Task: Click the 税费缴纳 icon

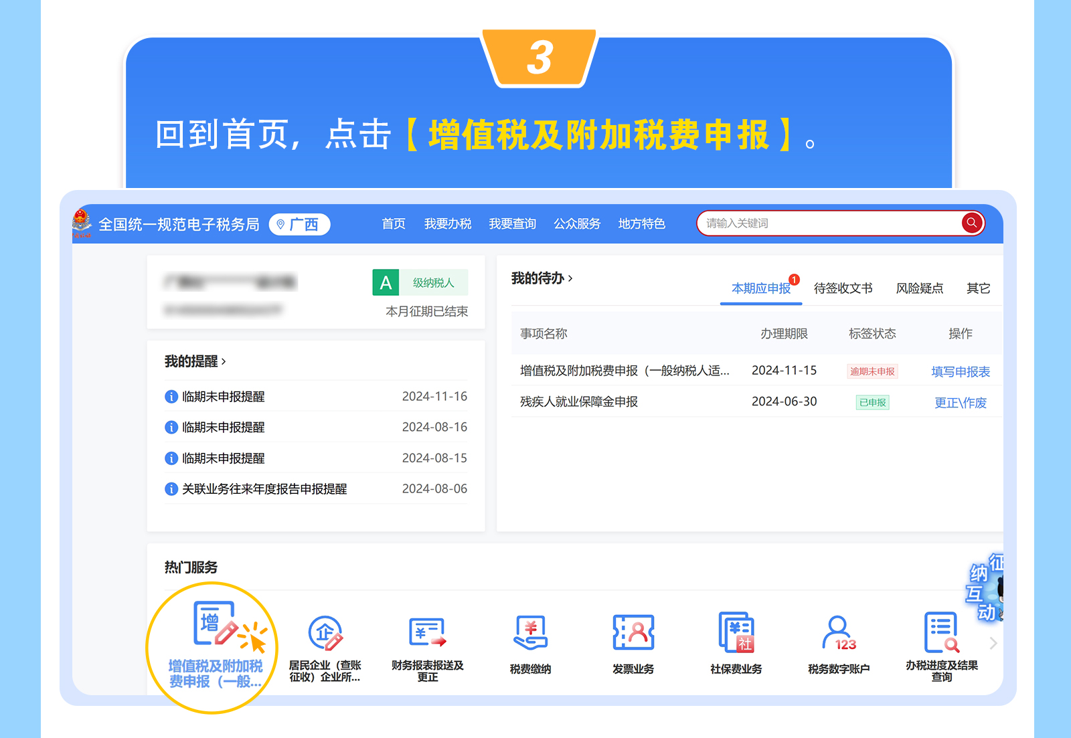Action: pos(530,634)
